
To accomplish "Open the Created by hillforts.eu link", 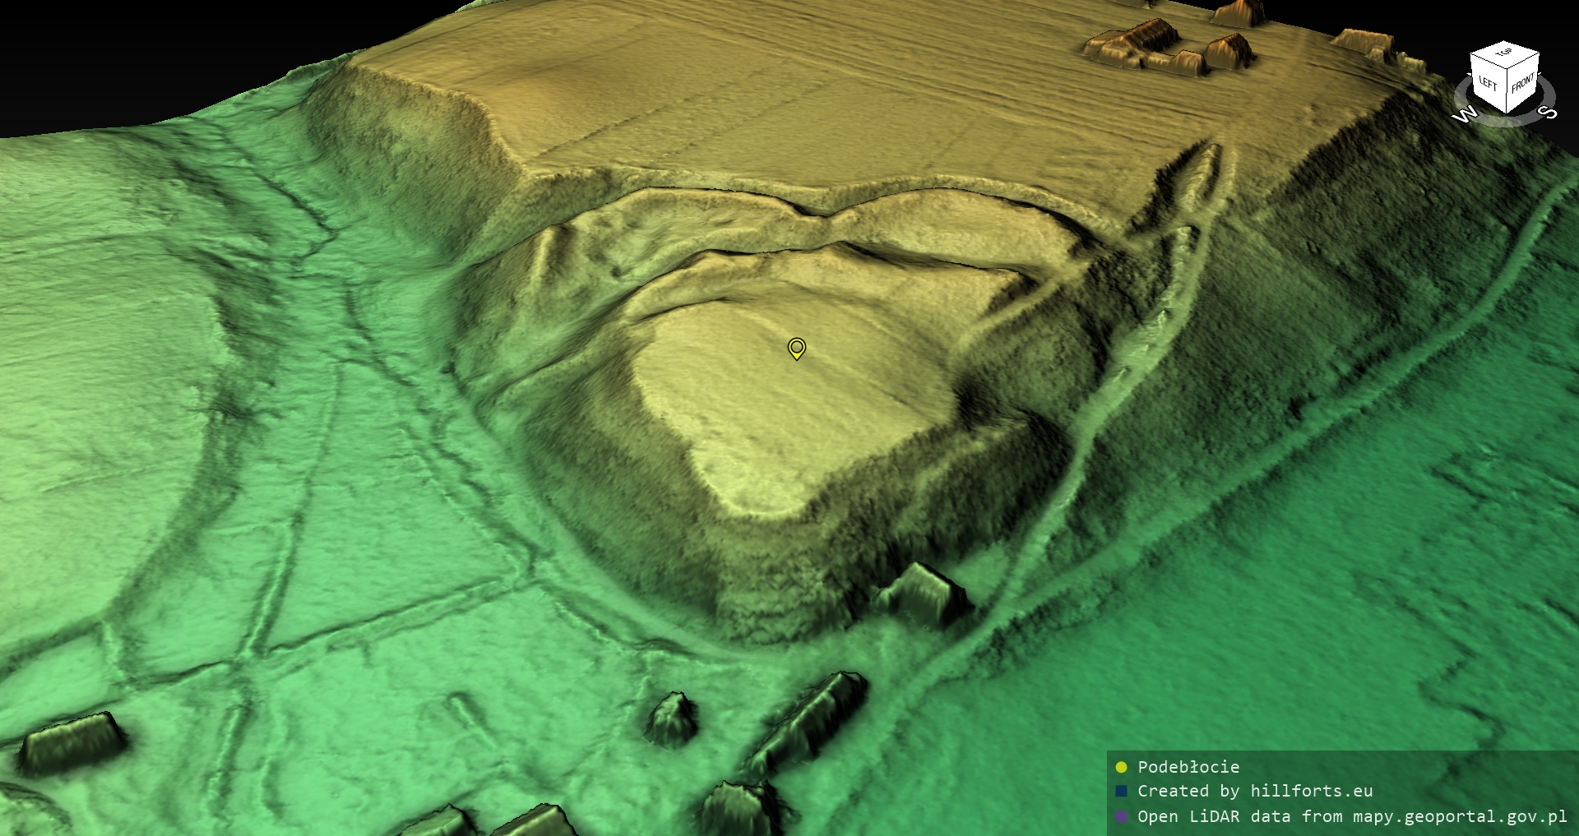I will click(1254, 791).
